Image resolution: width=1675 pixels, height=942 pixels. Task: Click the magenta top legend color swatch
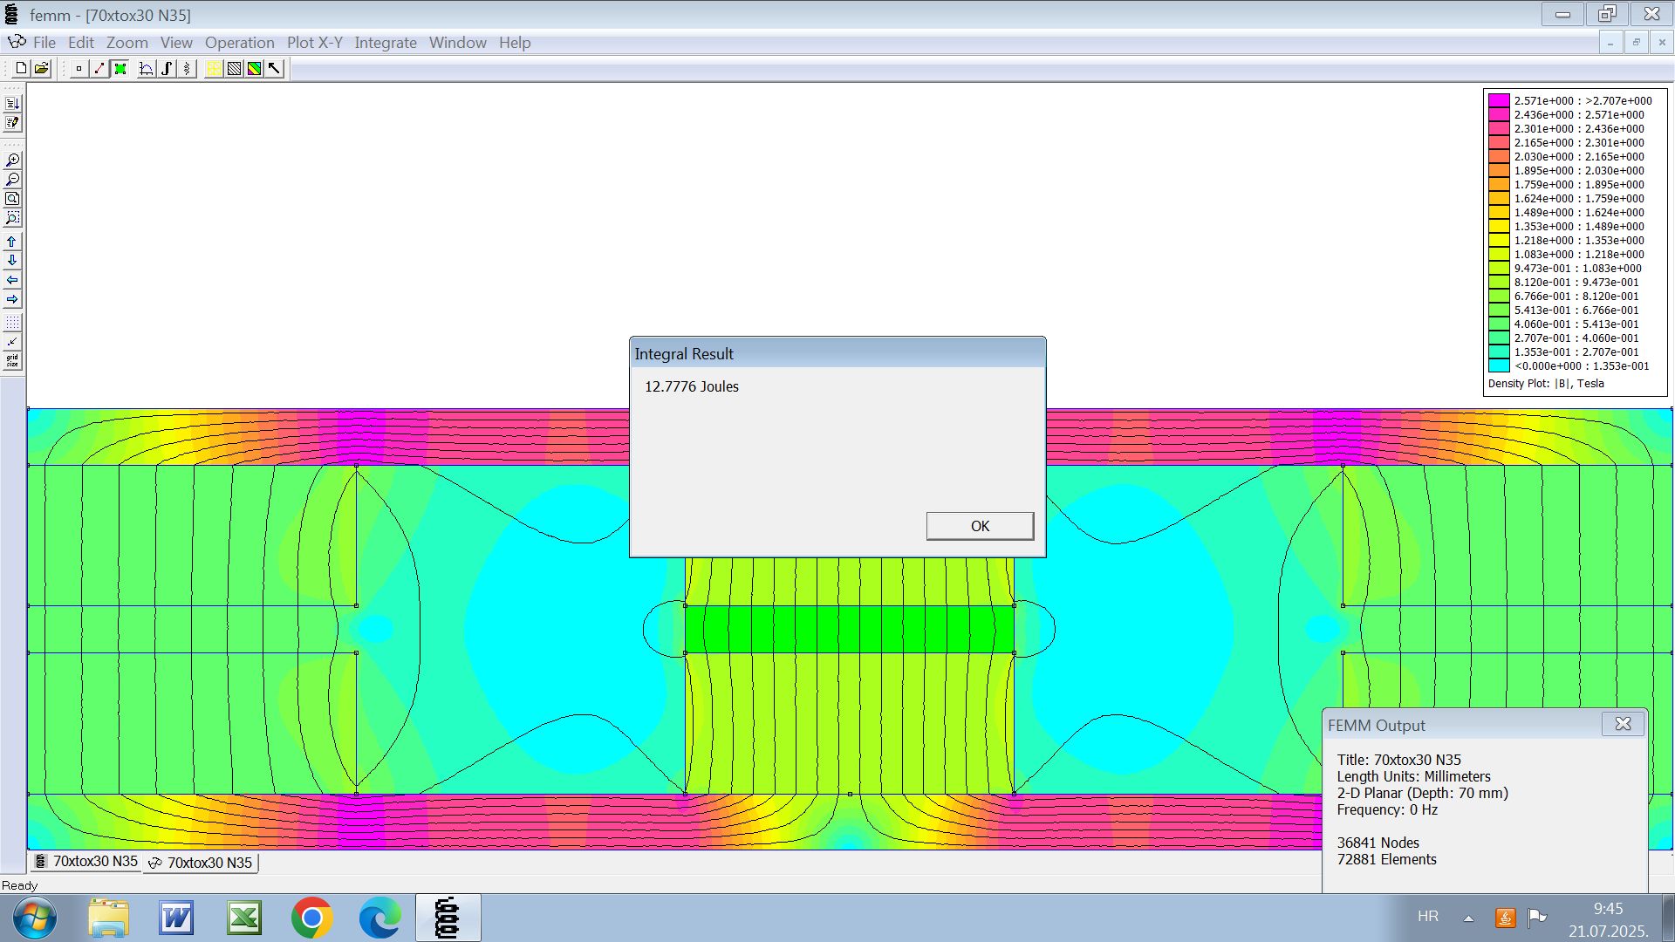pyautogui.click(x=1498, y=100)
